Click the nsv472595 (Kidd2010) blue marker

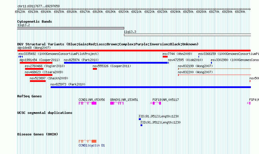168,63
